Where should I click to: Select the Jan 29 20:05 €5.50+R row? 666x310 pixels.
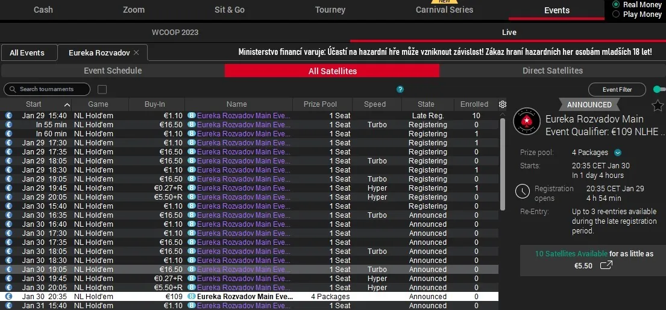click(250, 197)
